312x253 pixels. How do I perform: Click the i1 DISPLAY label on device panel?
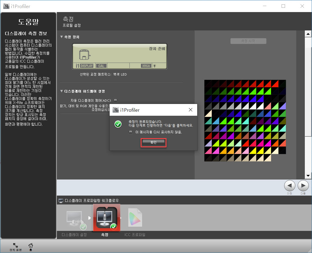(85, 66)
